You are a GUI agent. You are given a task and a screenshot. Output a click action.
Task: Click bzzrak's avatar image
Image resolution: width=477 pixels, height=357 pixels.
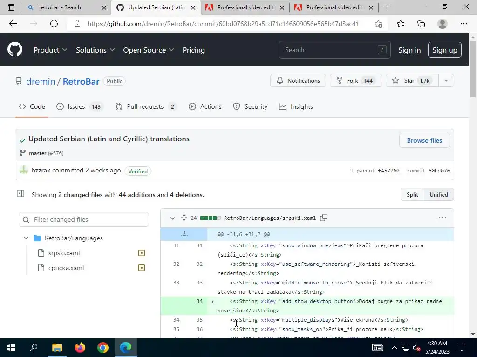click(24, 170)
